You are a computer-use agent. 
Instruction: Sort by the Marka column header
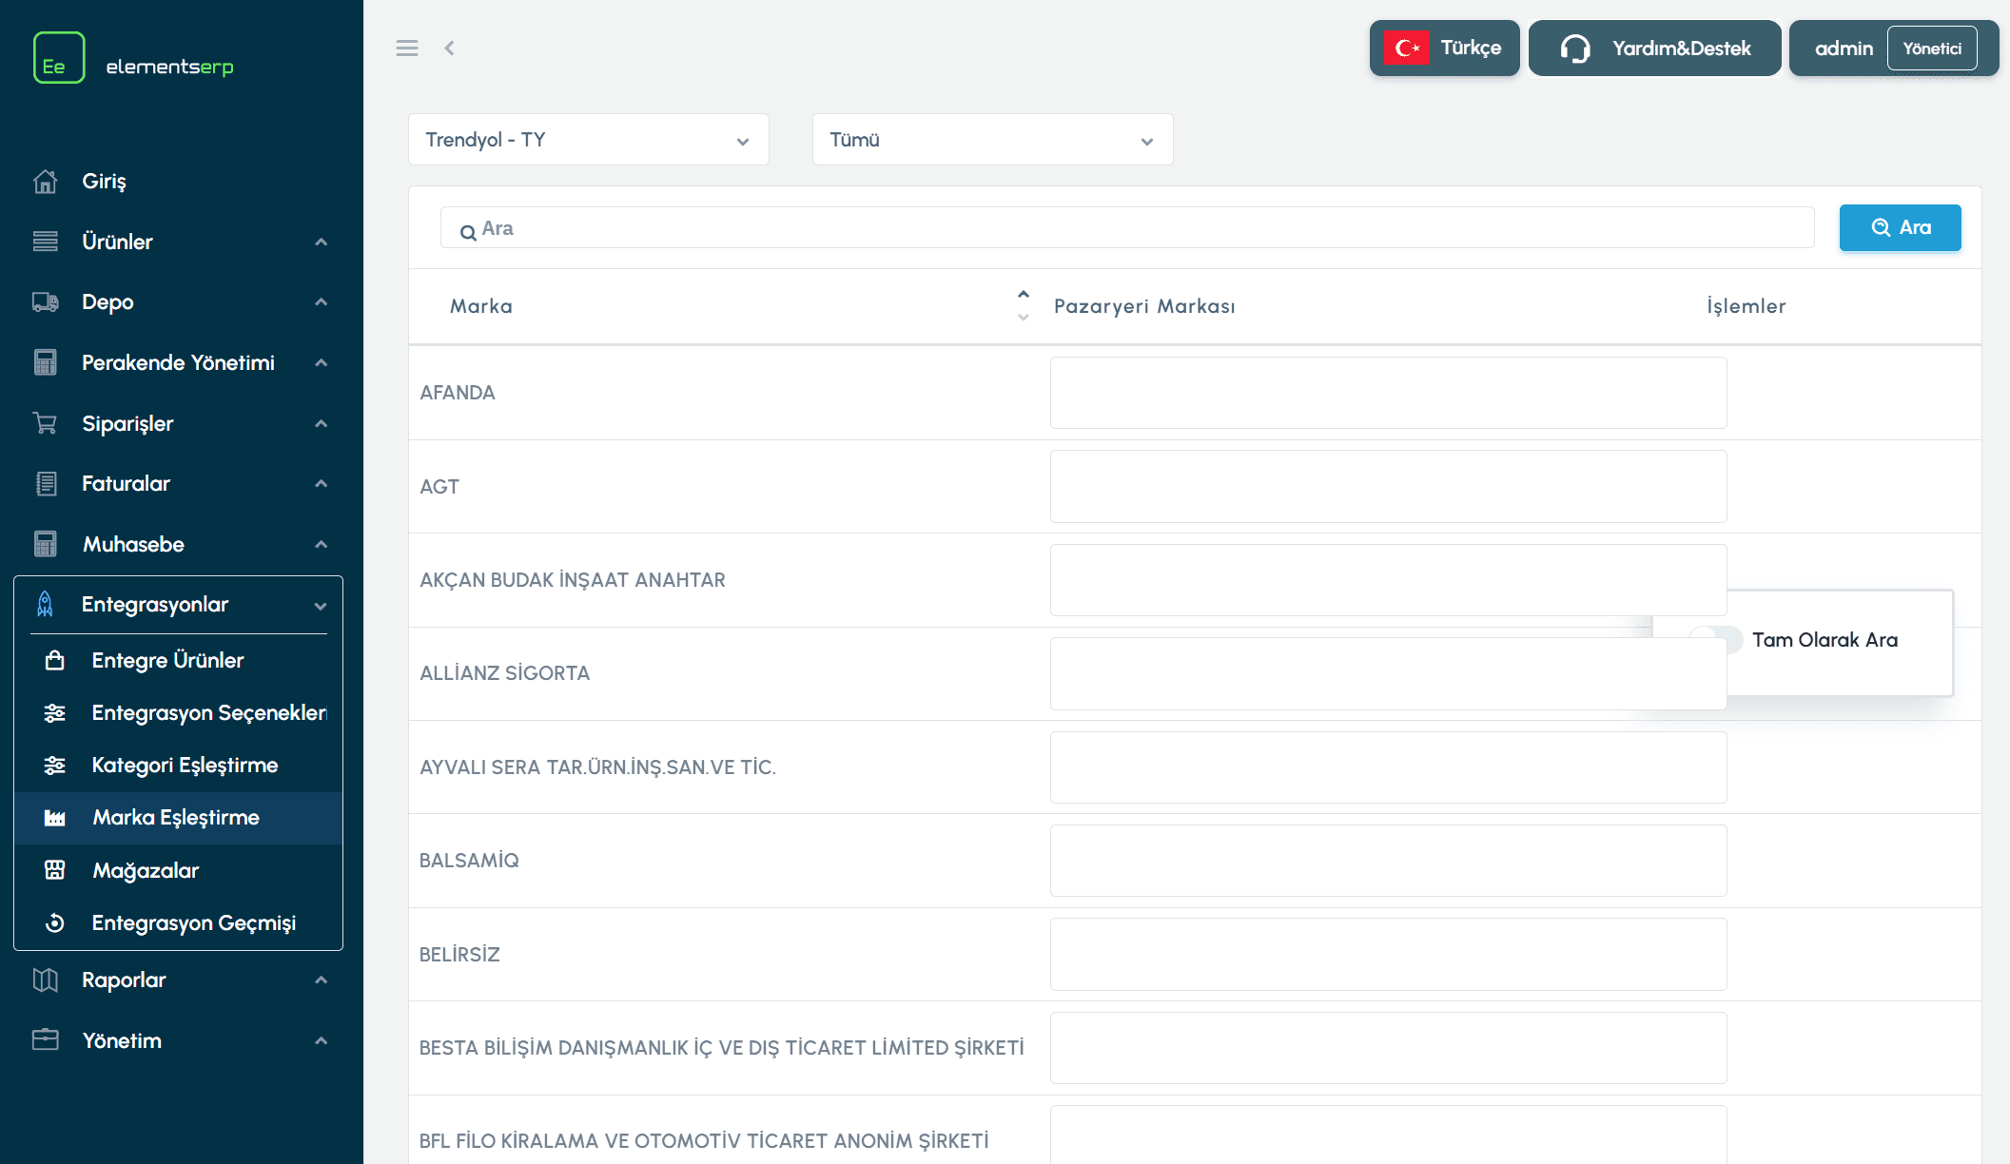(x=481, y=306)
